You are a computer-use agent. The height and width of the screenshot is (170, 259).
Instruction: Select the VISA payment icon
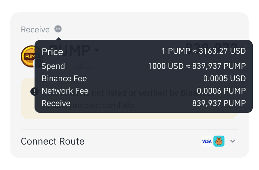coord(207,141)
